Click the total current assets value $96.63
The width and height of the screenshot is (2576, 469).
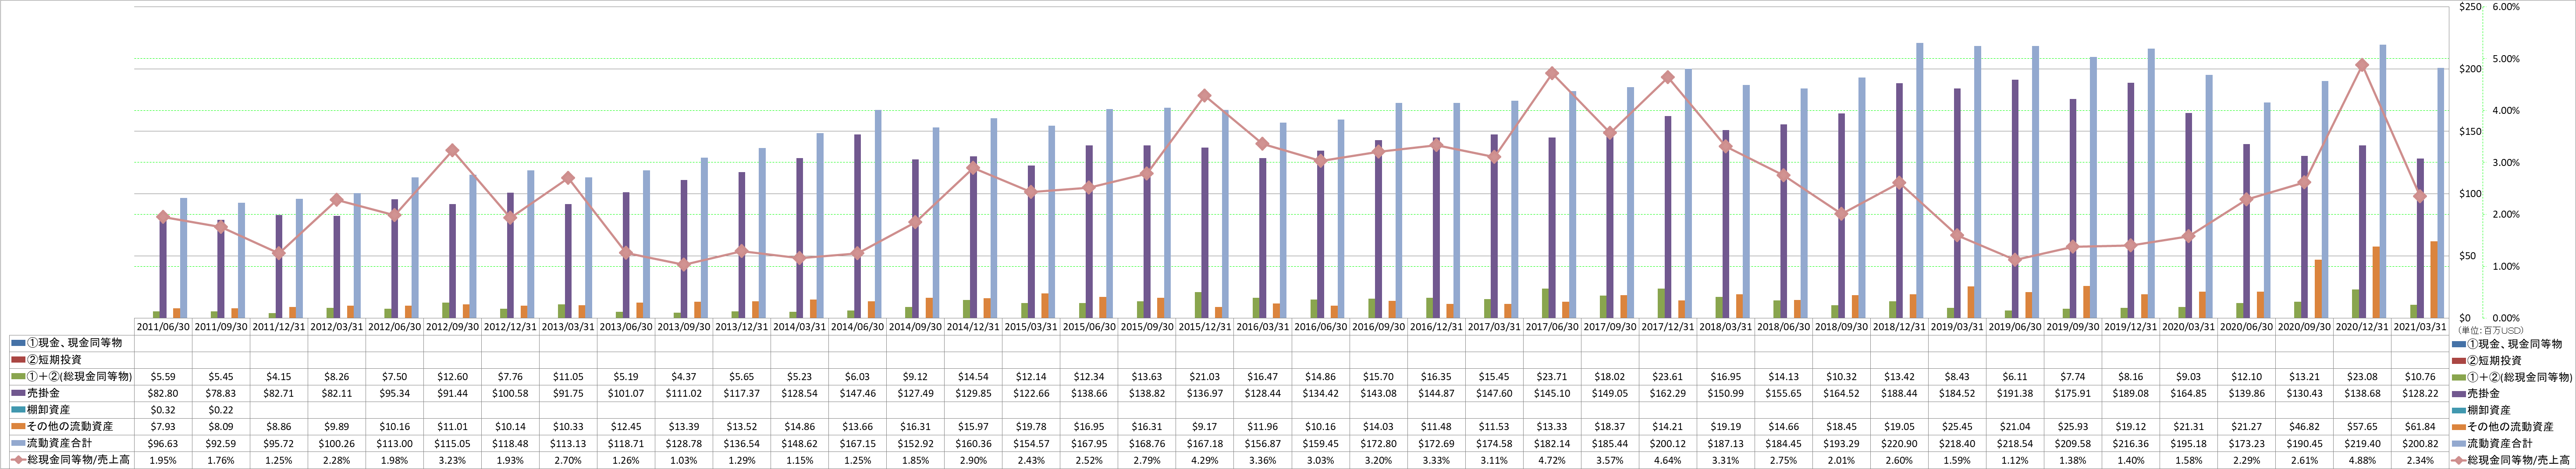(164, 444)
